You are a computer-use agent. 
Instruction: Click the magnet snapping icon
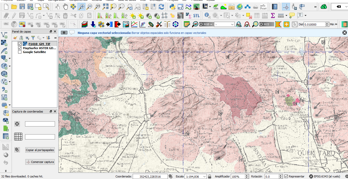click(6, 155)
